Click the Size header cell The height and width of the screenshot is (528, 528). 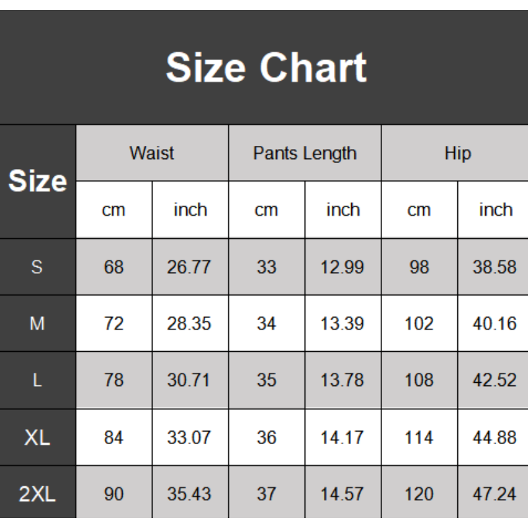coord(38,181)
